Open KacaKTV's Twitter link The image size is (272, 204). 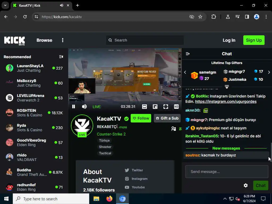coord(134,170)
